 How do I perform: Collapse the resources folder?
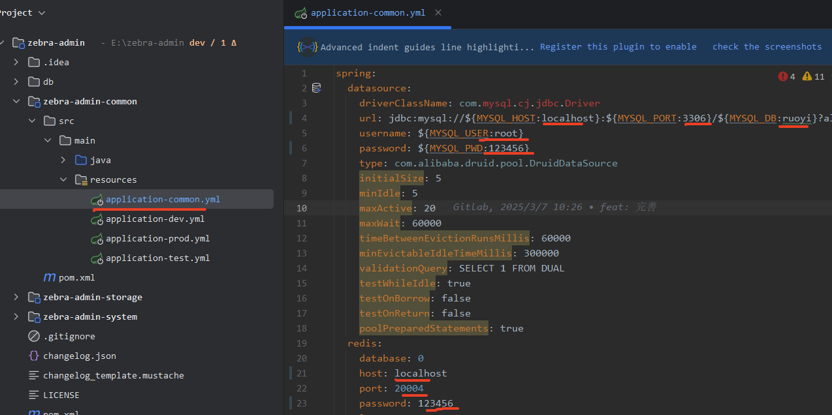pyautogui.click(x=63, y=179)
